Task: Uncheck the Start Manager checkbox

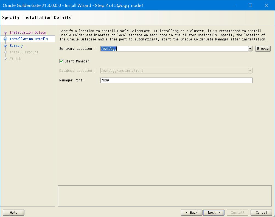Action: click(x=61, y=61)
